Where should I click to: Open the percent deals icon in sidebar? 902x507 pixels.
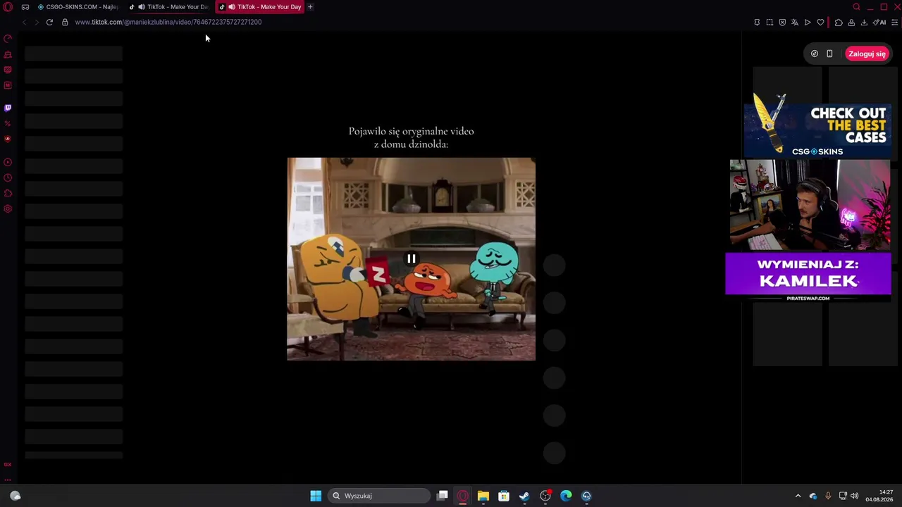click(8, 123)
